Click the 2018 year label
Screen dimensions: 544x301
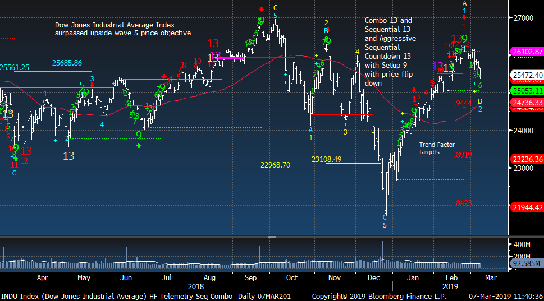pyautogui.click(x=196, y=287)
